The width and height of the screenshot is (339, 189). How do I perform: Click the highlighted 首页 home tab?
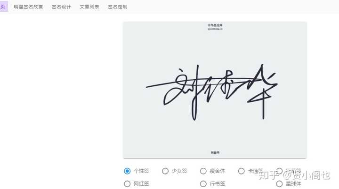coord(3,7)
